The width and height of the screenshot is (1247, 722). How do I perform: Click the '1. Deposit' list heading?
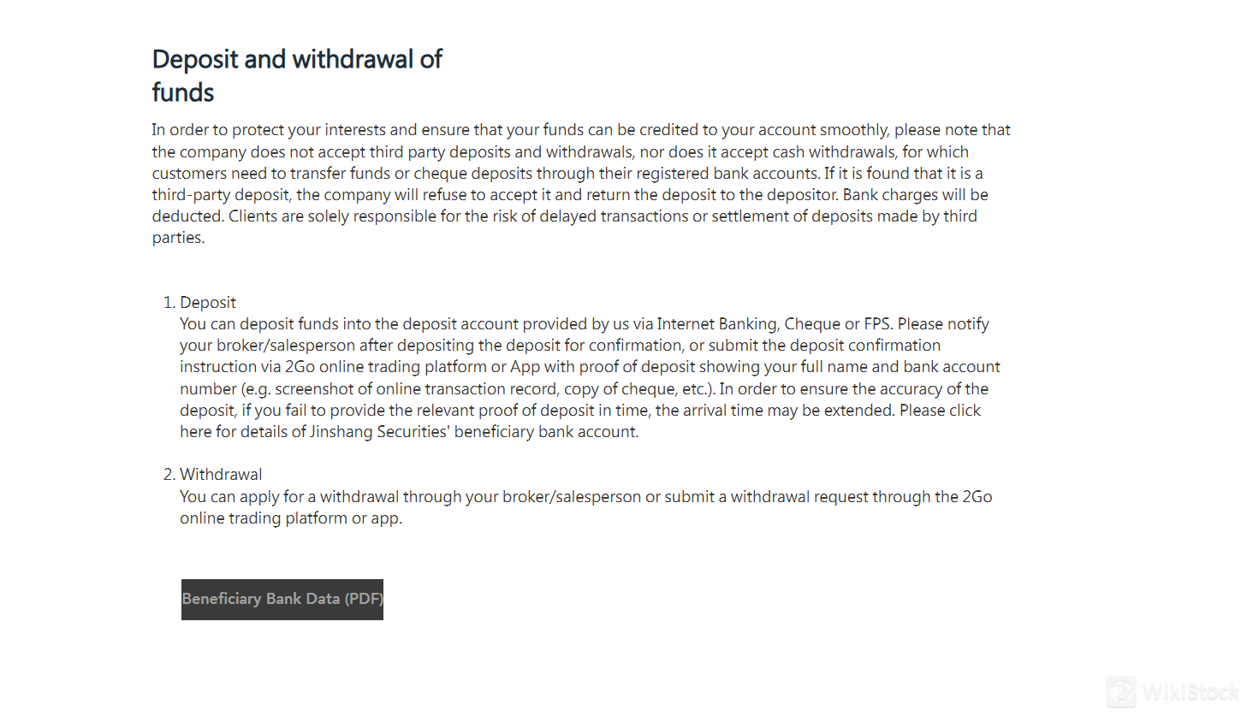click(x=199, y=303)
